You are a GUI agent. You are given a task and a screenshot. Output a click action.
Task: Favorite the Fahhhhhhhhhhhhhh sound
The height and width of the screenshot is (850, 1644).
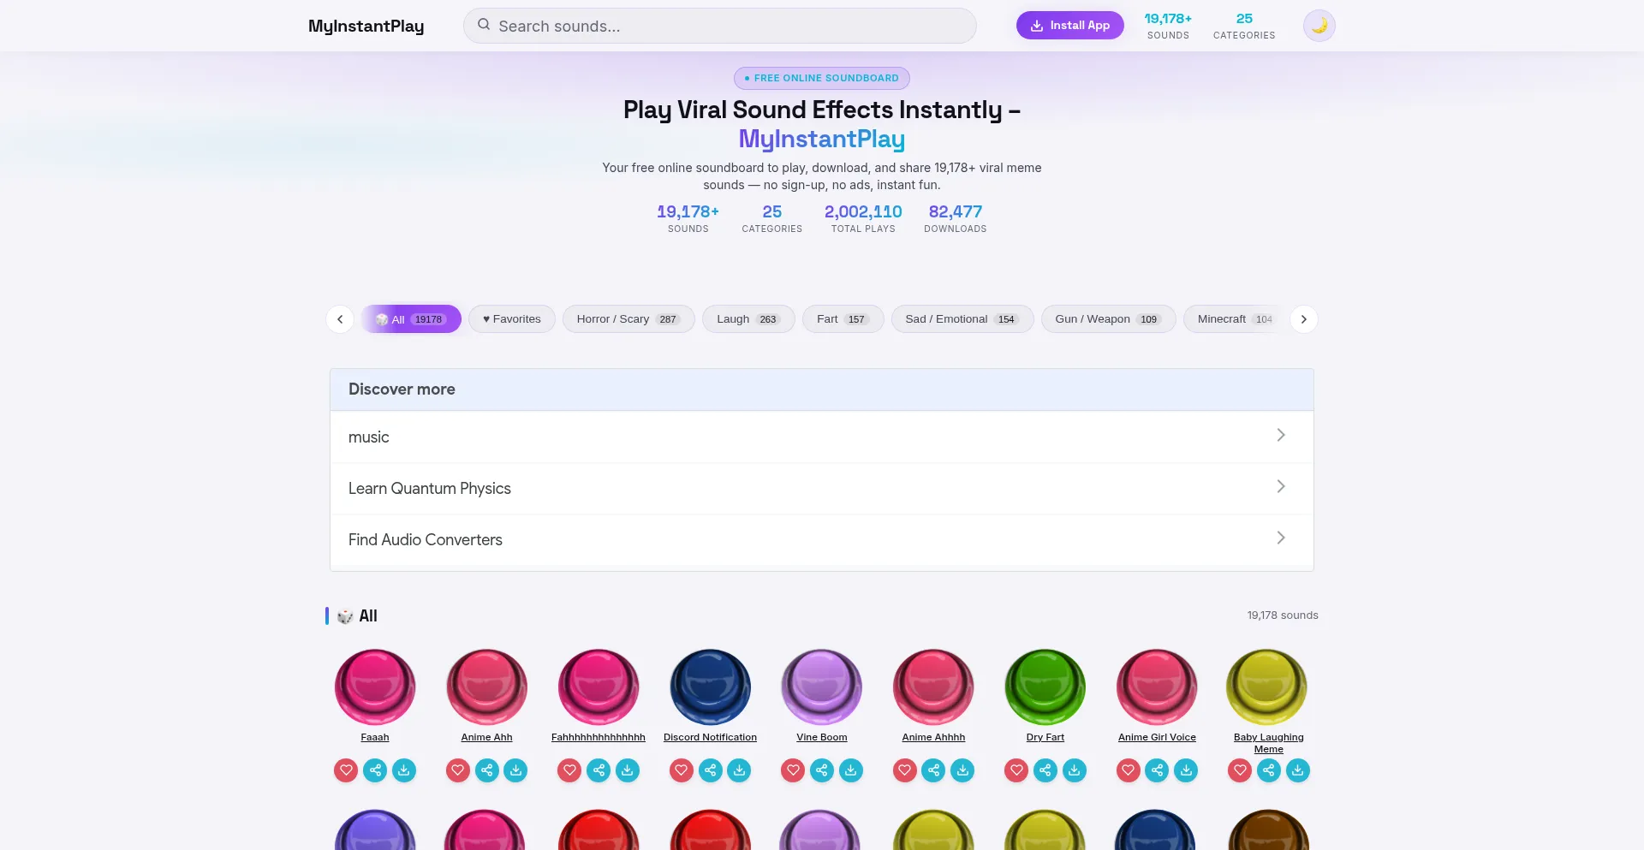point(569,770)
